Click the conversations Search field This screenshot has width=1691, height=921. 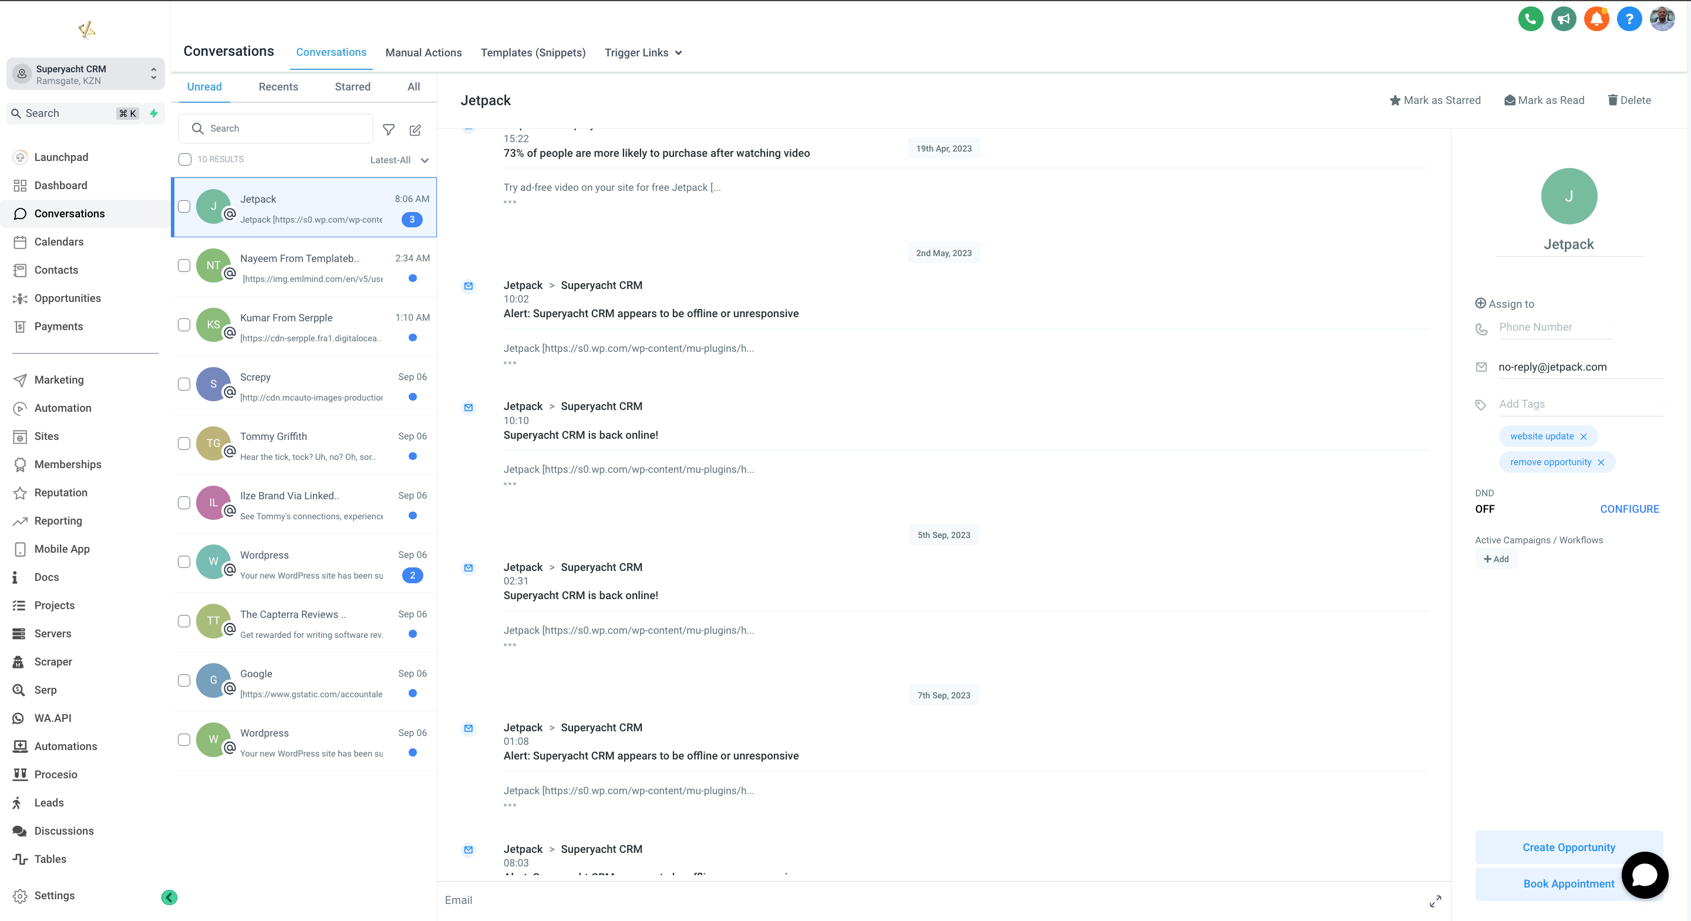[x=276, y=129]
